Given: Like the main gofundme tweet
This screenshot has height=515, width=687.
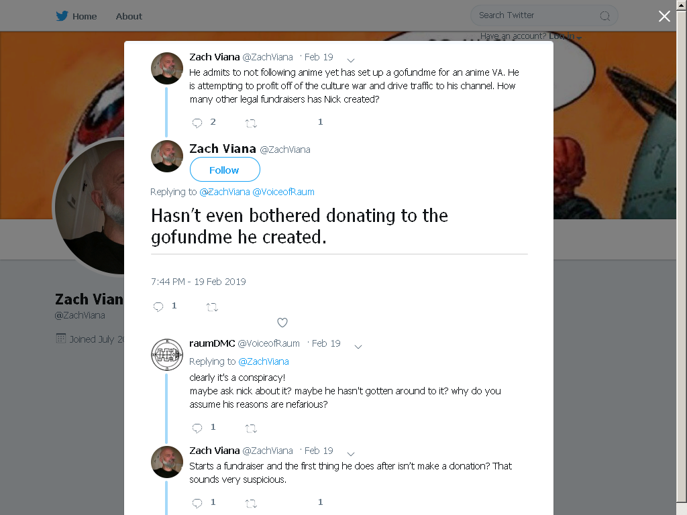Looking at the screenshot, I should coord(282,323).
